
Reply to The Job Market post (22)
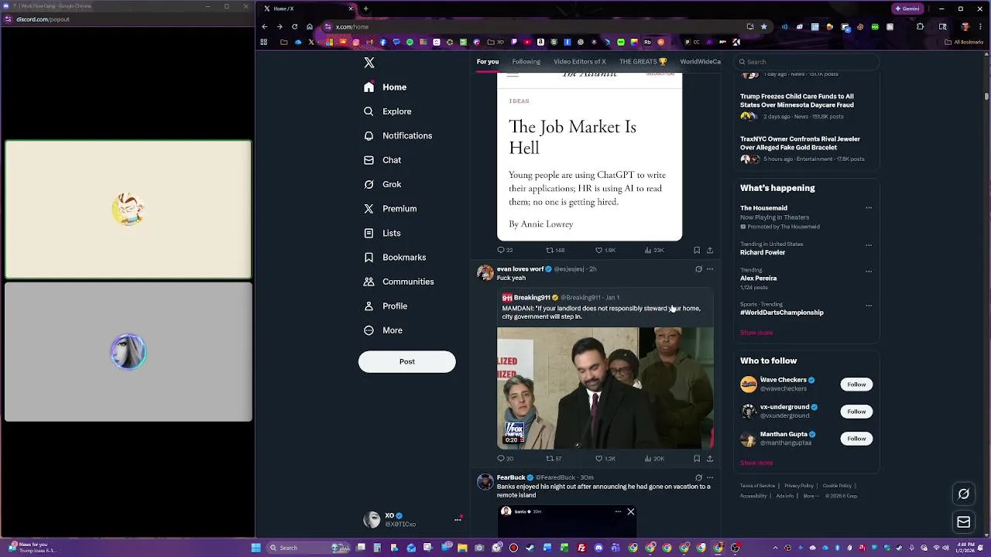505,250
